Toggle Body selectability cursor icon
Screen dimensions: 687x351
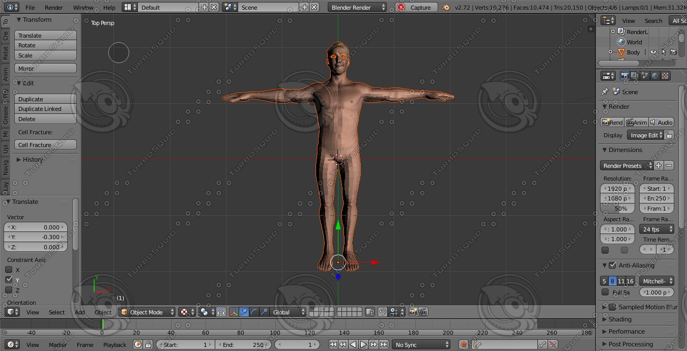click(664, 52)
